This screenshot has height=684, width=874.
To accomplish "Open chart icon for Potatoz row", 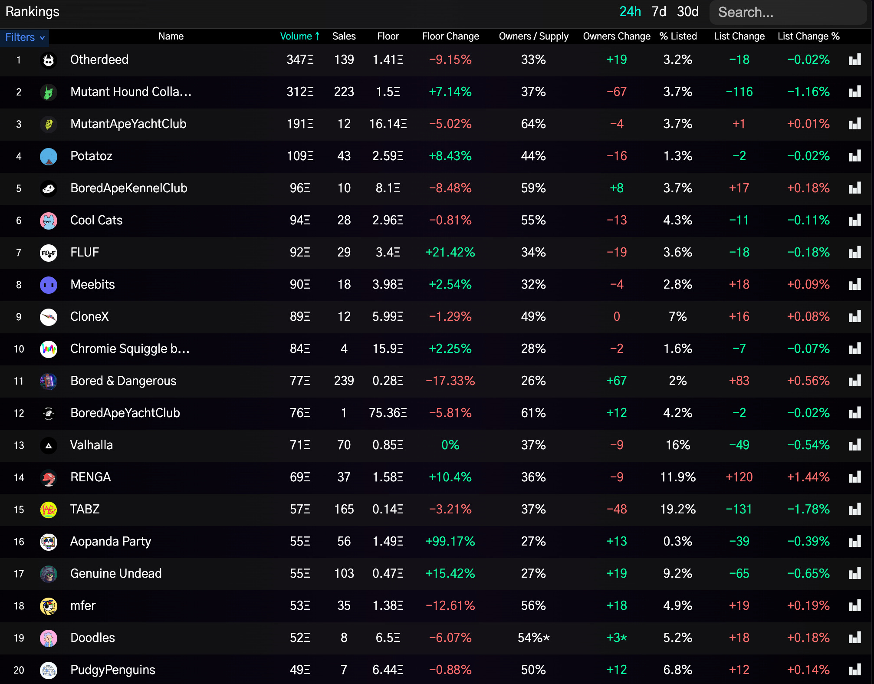I will (854, 156).
